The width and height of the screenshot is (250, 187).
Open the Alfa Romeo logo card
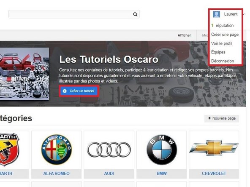tap(57, 150)
